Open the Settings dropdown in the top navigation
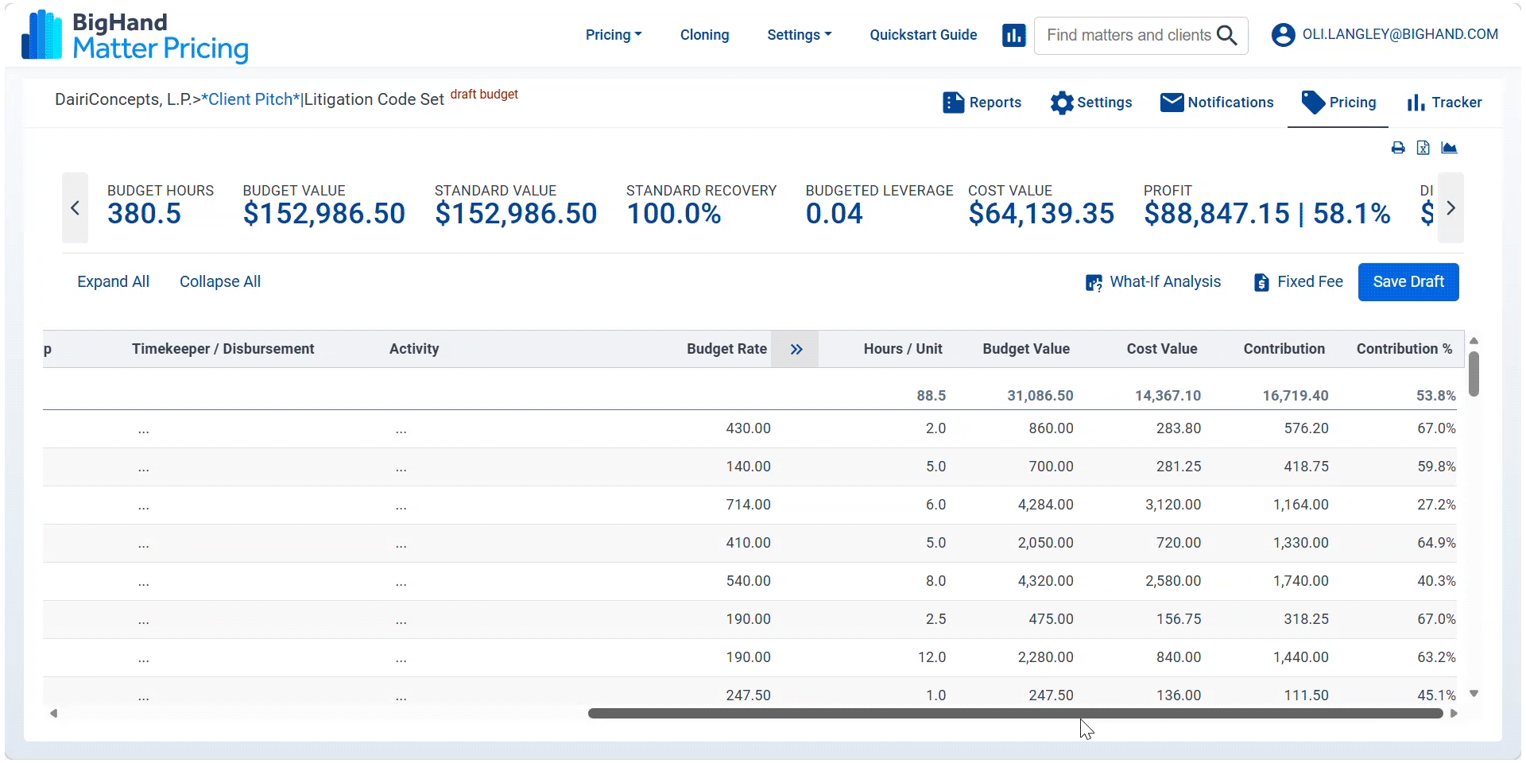This screenshot has height=763, width=1526. 800,35
